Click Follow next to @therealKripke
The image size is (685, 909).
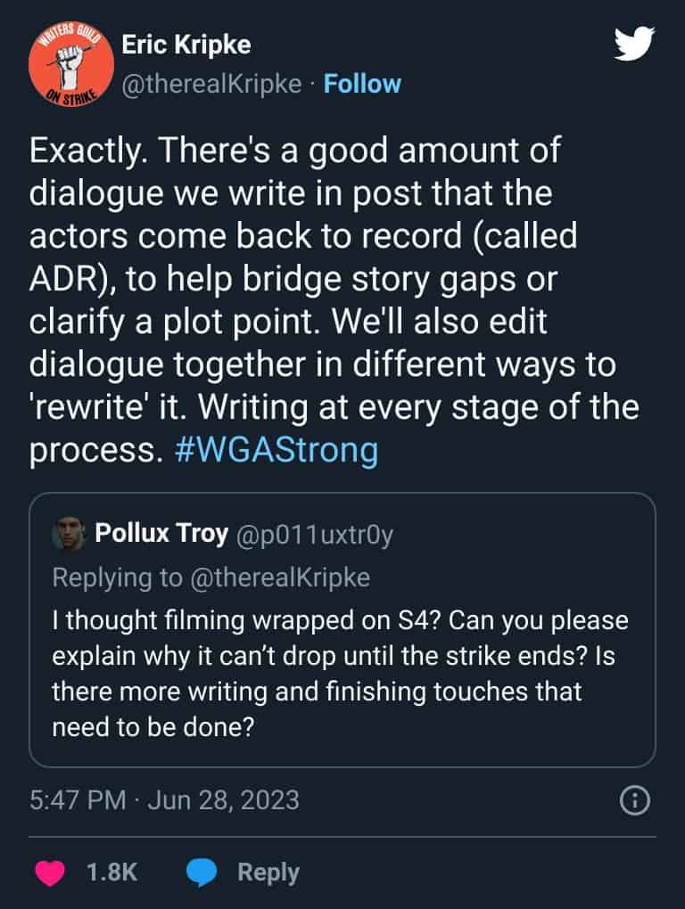(x=360, y=83)
